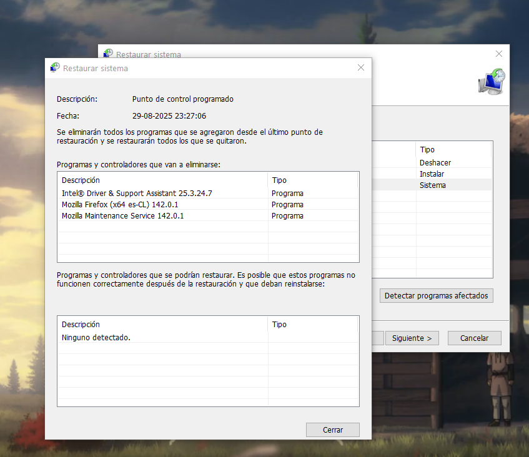Image resolution: width=529 pixels, height=457 pixels.
Task: Click Descripción header in programs-to-restore list
Action: point(163,324)
